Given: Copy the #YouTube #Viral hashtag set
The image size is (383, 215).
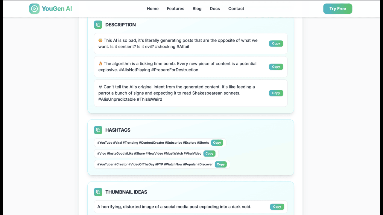Looking at the screenshot, I should point(217,143).
